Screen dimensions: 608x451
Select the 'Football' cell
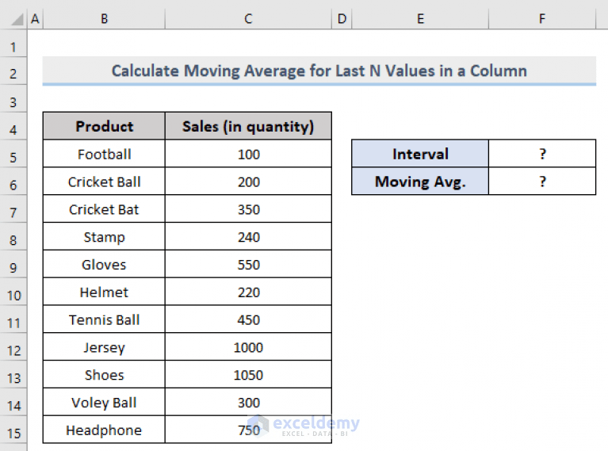(104, 154)
